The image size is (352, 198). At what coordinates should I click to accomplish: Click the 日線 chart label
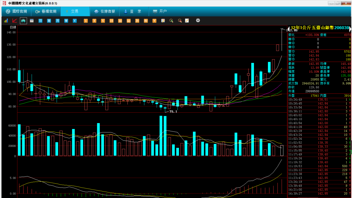[x=13, y=27]
